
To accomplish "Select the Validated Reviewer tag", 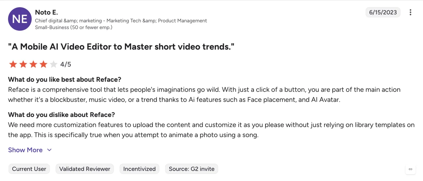I will coord(85,169).
